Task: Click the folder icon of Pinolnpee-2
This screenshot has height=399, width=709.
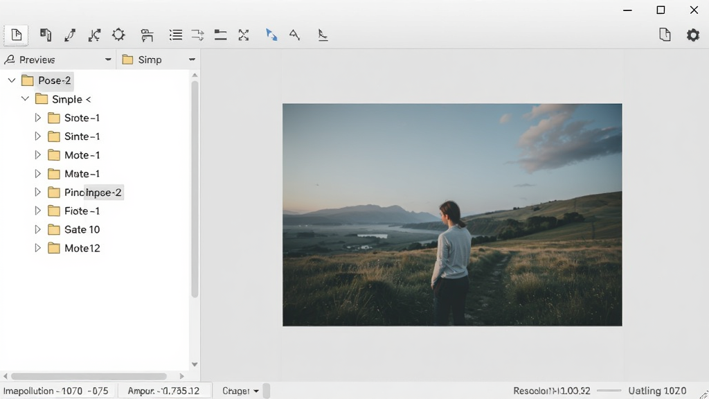Action: tap(54, 193)
